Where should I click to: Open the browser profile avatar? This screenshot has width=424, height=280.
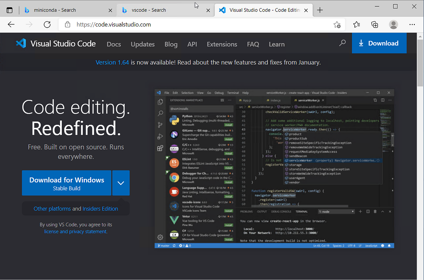click(393, 24)
